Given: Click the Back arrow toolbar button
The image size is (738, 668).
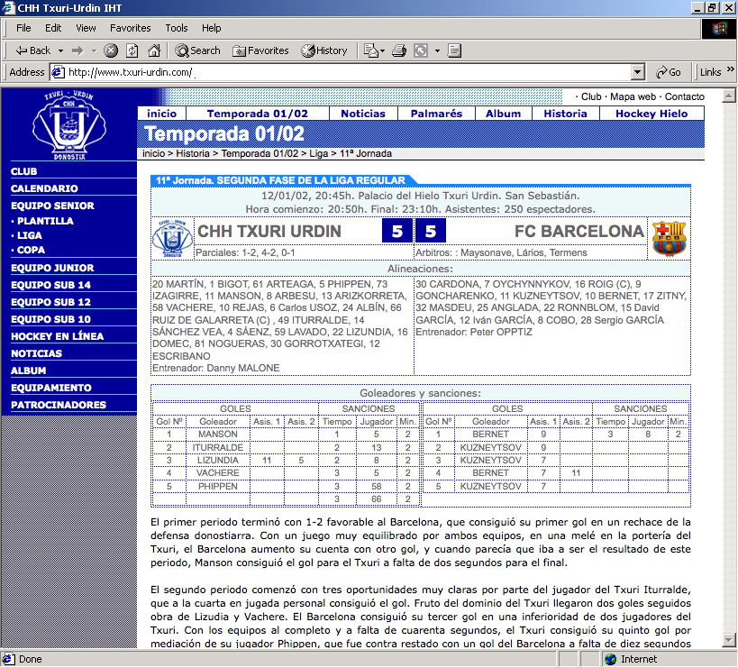Looking at the screenshot, I should tap(33, 50).
